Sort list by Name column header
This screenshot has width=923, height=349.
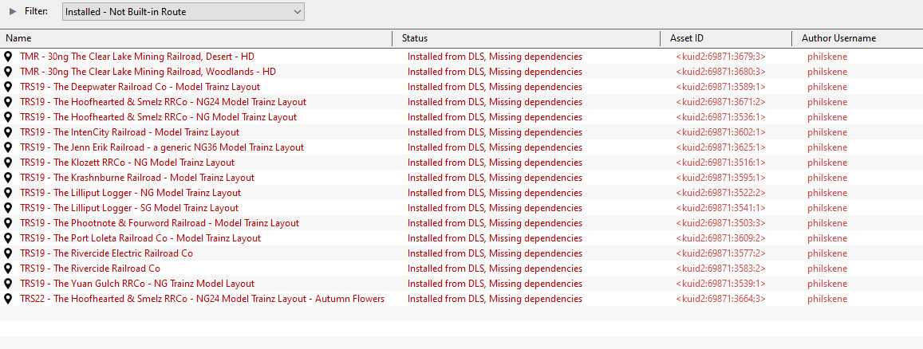click(x=196, y=38)
